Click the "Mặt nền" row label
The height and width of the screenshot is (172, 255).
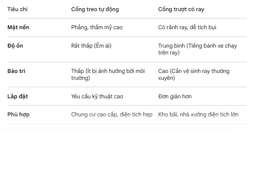(18, 28)
